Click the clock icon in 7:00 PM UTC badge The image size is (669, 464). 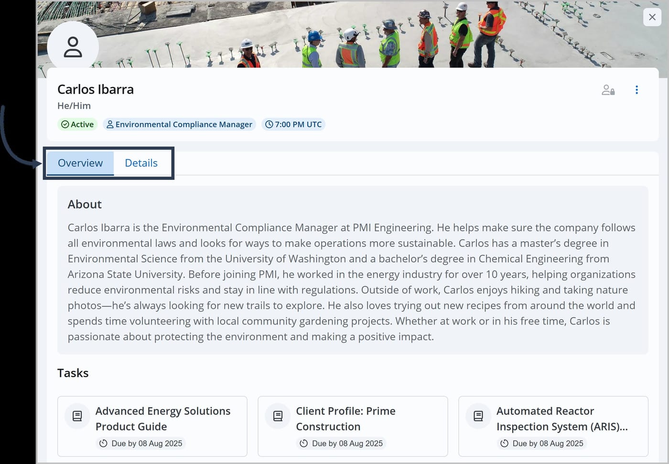(269, 124)
